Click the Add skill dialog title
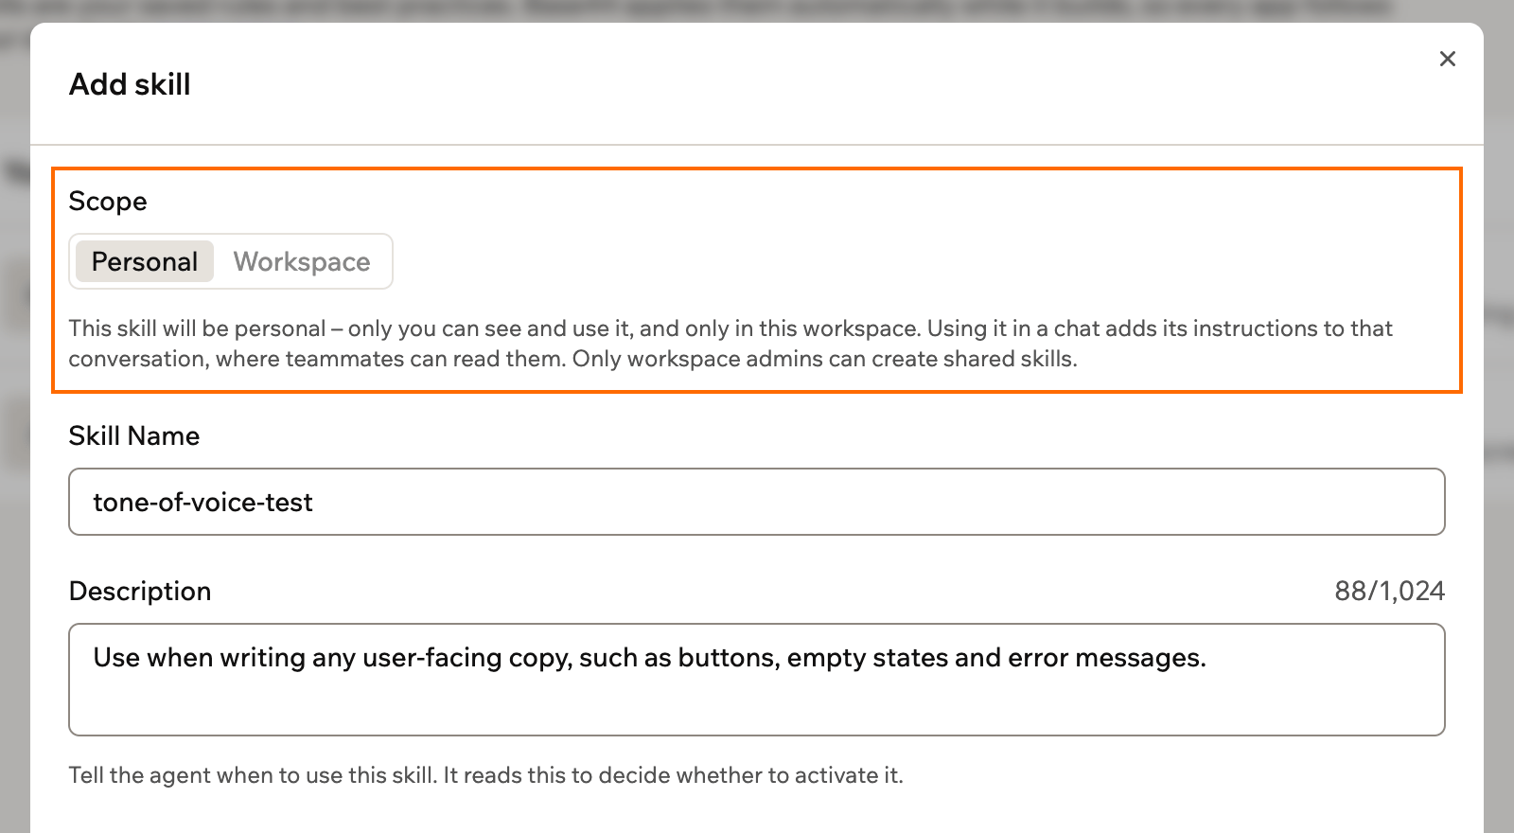Screen dimensions: 1514x833 pyautogui.click(x=130, y=84)
